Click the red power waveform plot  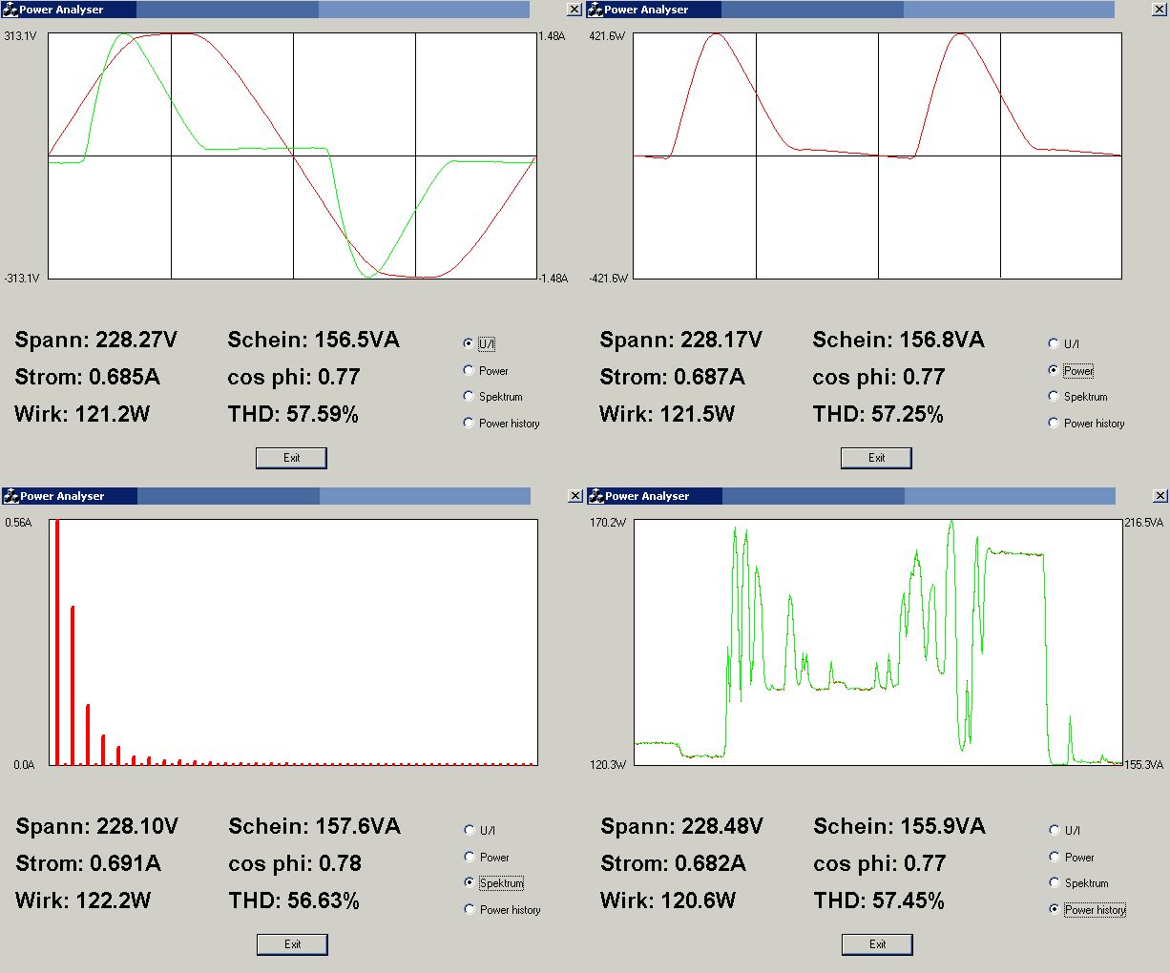[877, 156]
